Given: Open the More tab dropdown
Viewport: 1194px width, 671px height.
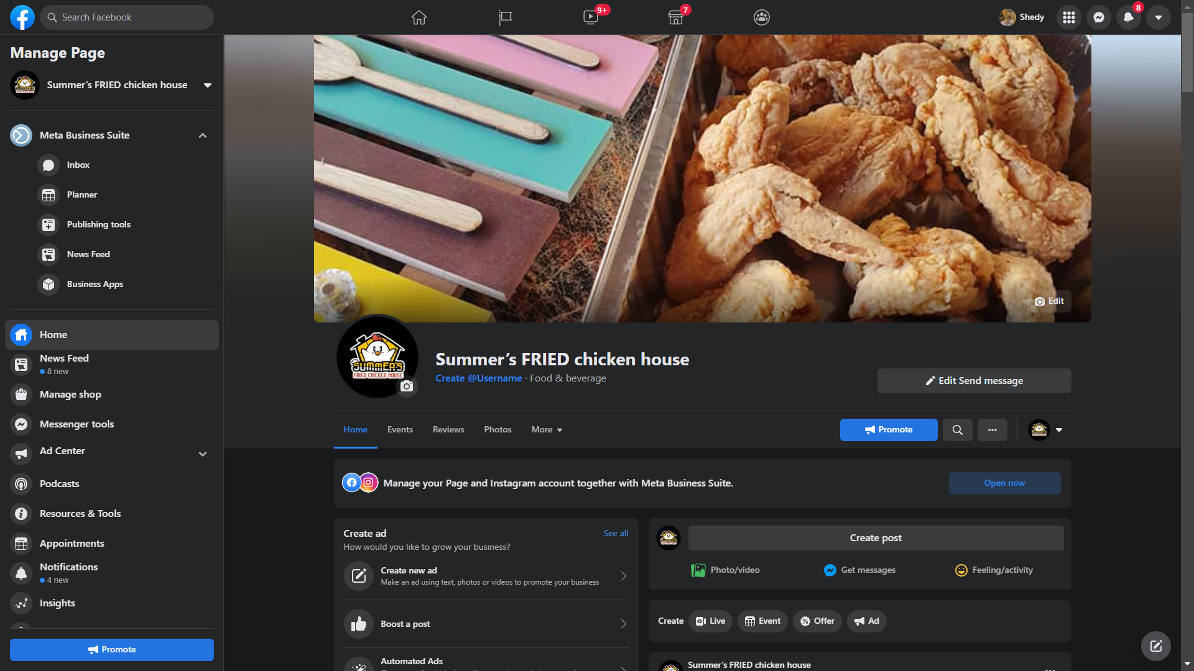Looking at the screenshot, I should (547, 430).
